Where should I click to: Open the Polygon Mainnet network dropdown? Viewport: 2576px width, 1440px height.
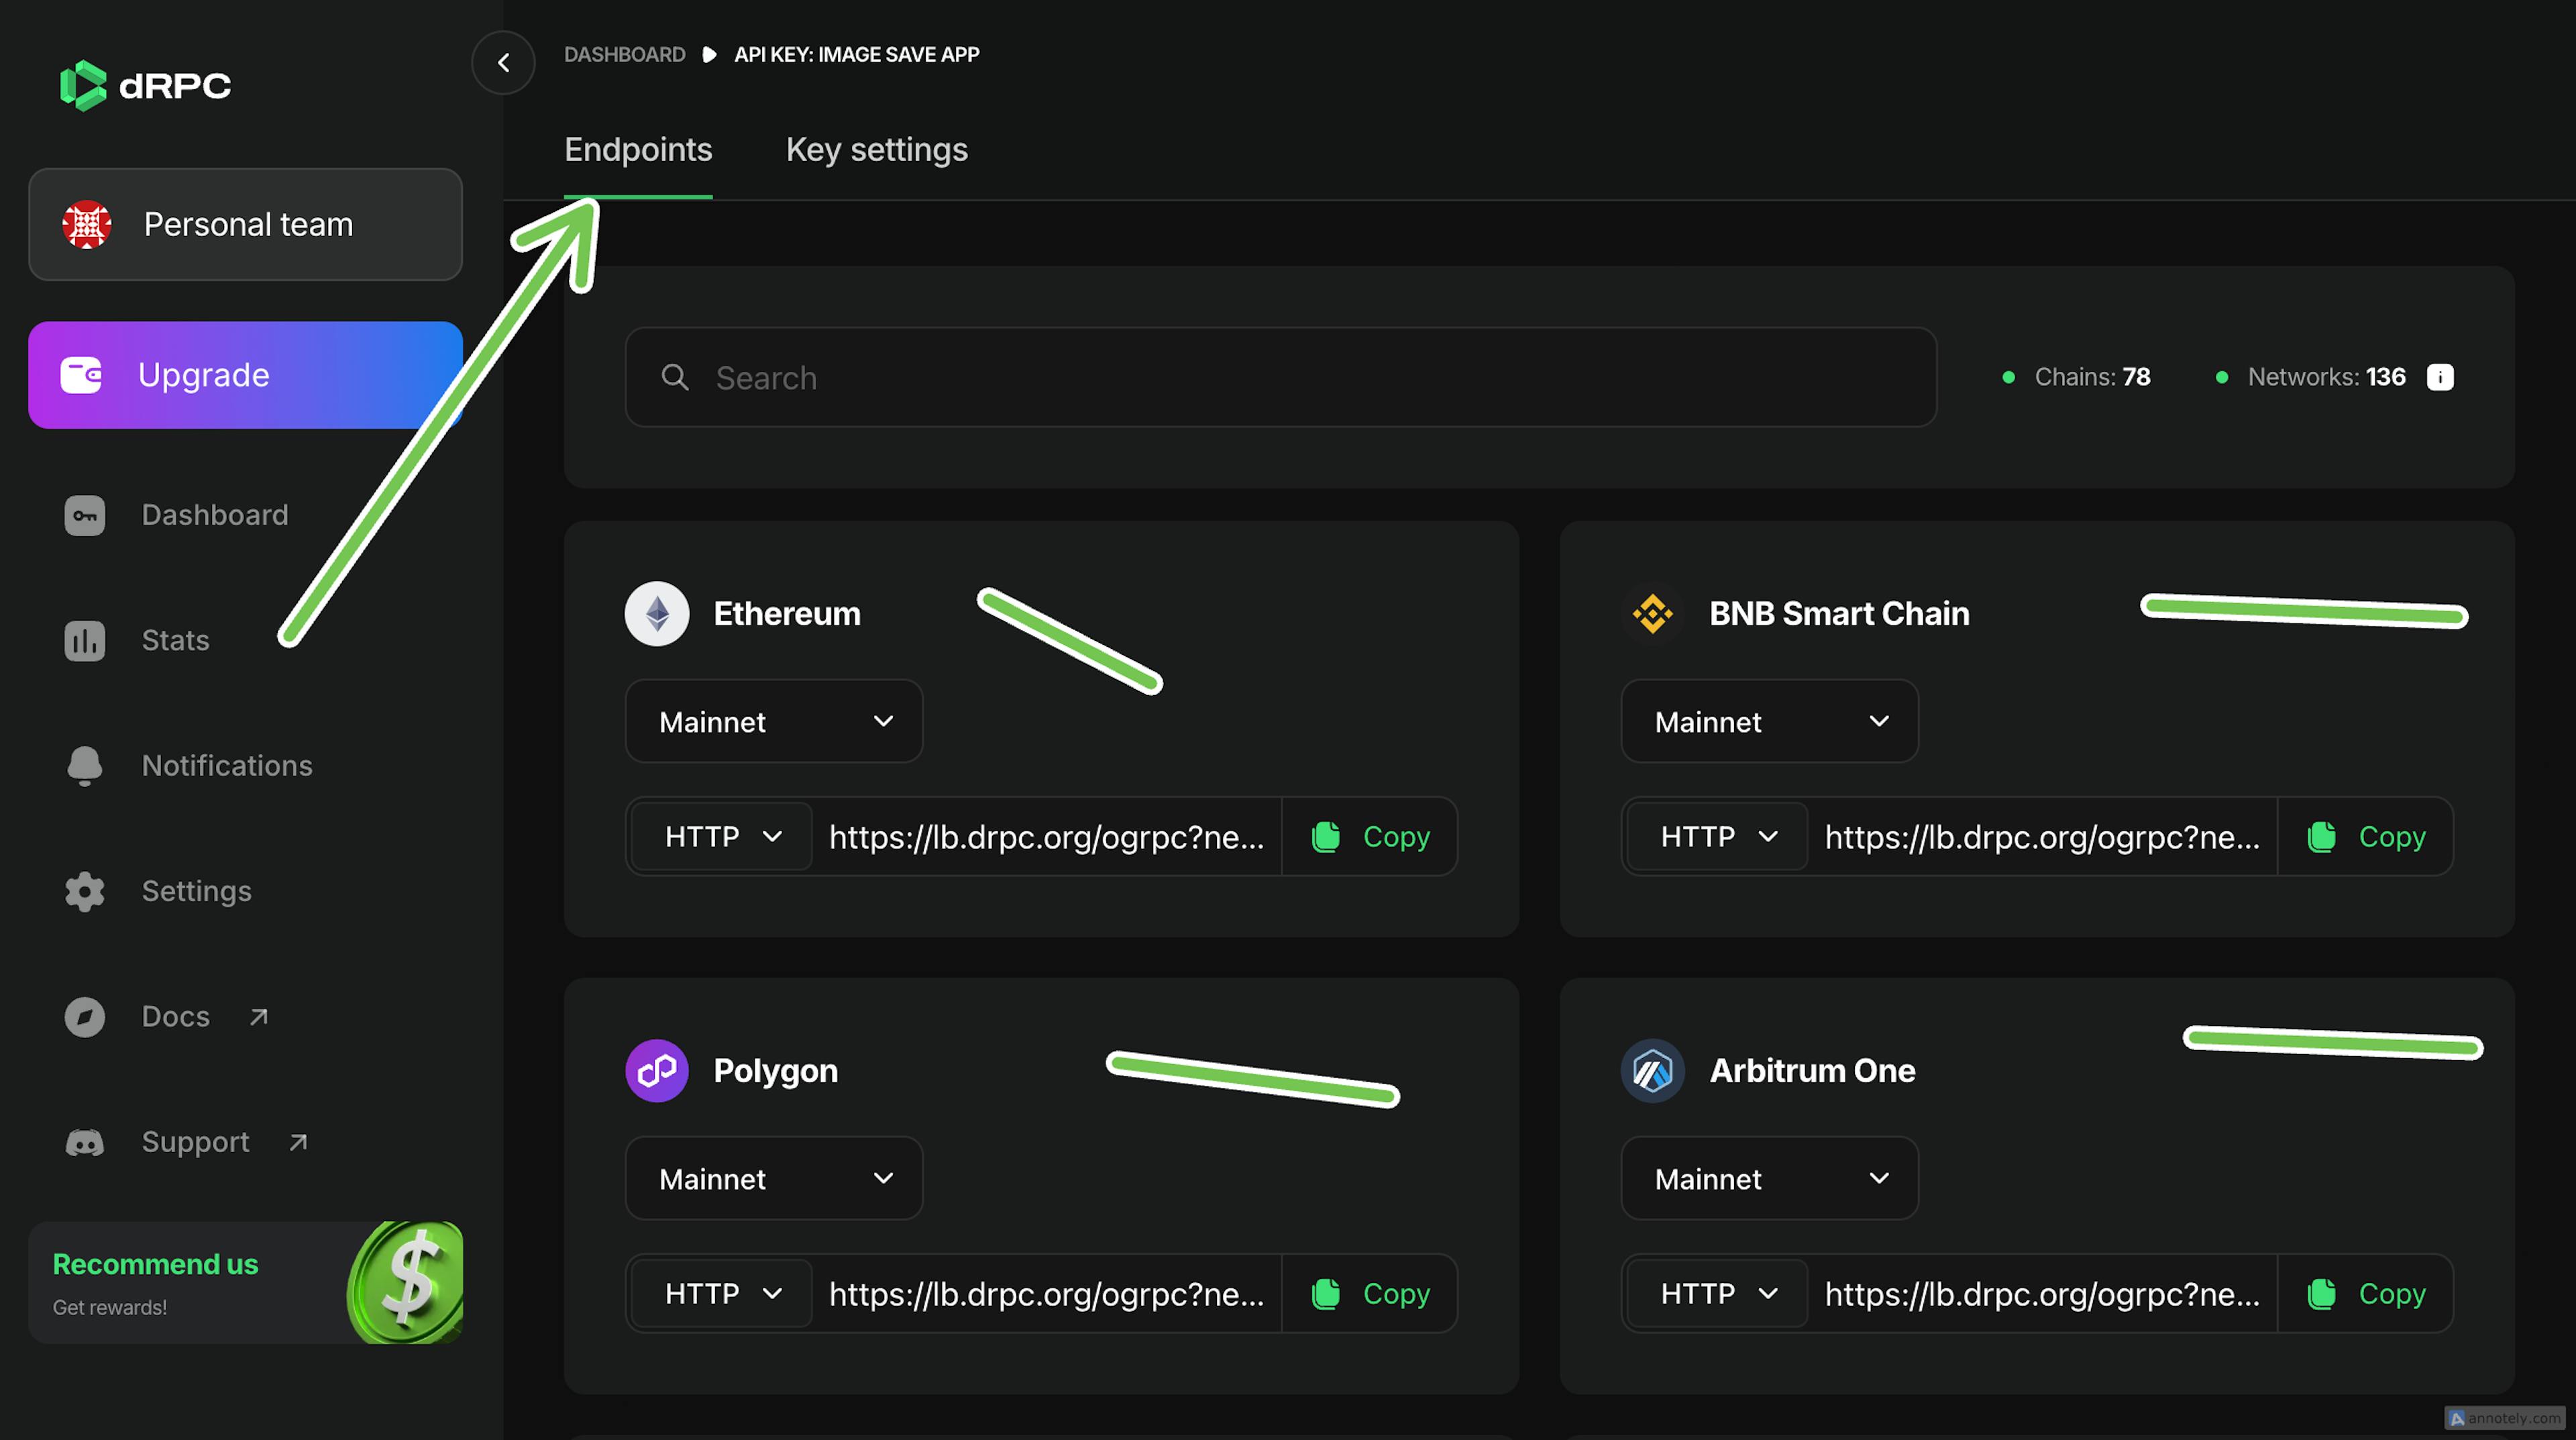pyautogui.click(x=774, y=1178)
